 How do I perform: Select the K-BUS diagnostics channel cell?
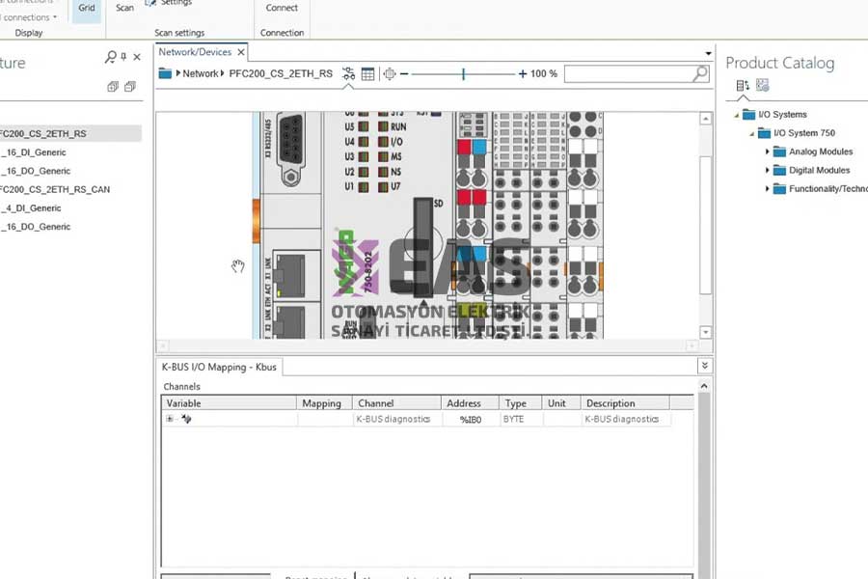[x=397, y=420]
